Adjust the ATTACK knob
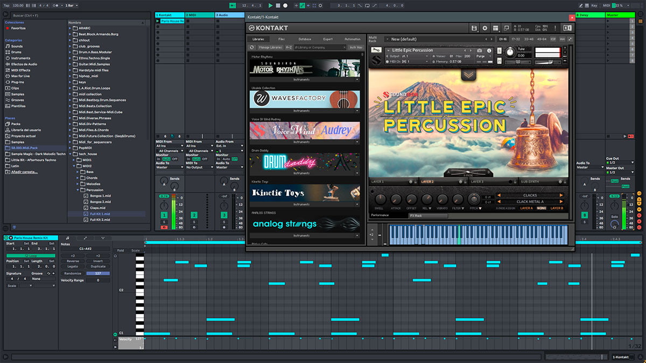The width and height of the screenshot is (646, 363). [x=396, y=199]
